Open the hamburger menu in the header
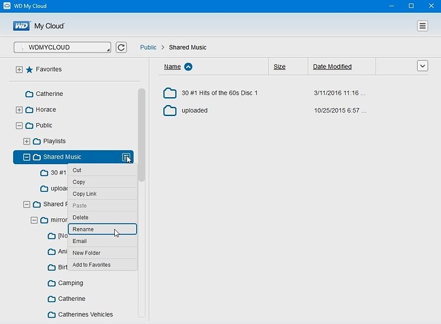The height and width of the screenshot is (324, 441). point(422,26)
